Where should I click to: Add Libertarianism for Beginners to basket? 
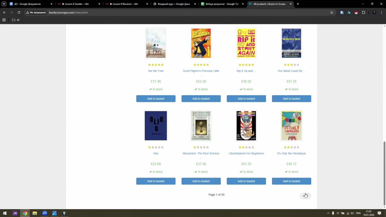[x=246, y=181]
